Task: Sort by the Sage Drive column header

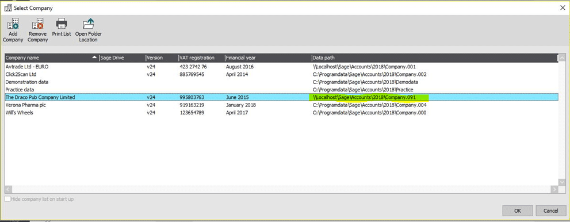Action: coord(122,58)
